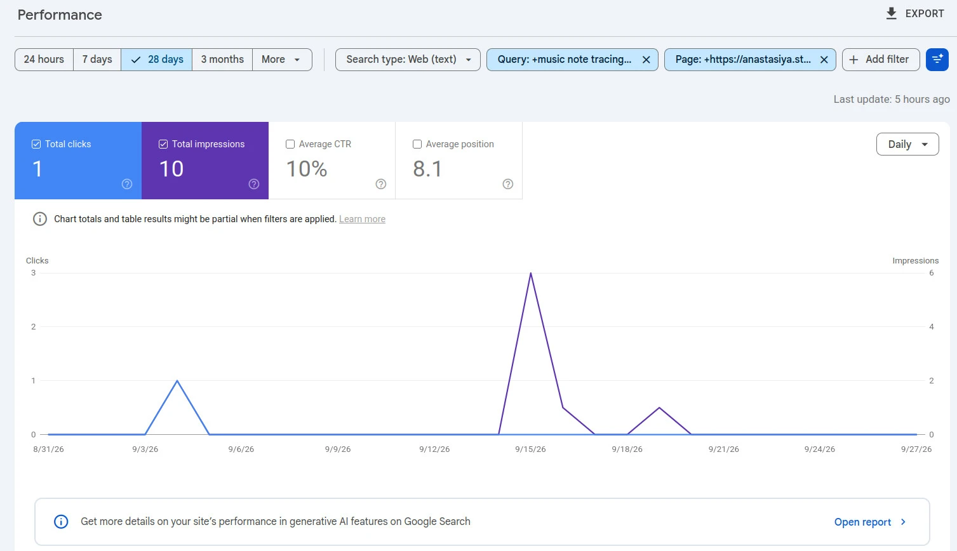Viewport: 957px width, 551px height.
Task: Click the 10% Average CTR value
Action: click(307, 169)
